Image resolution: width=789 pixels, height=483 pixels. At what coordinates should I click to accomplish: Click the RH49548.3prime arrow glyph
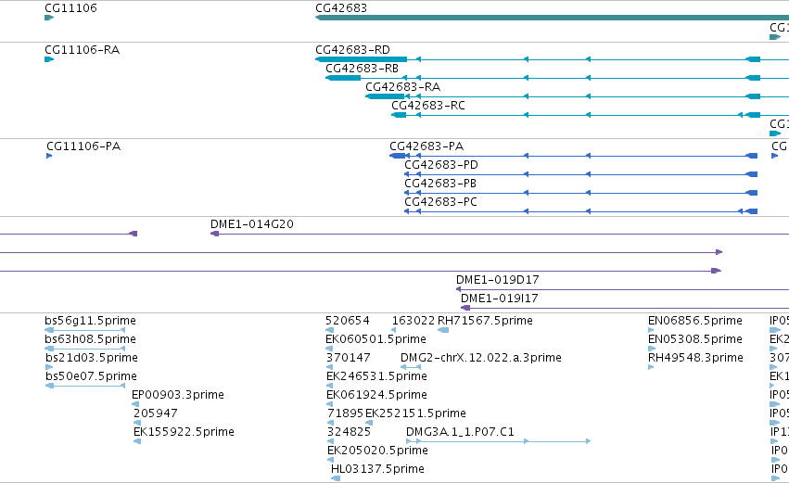[651, 367]
